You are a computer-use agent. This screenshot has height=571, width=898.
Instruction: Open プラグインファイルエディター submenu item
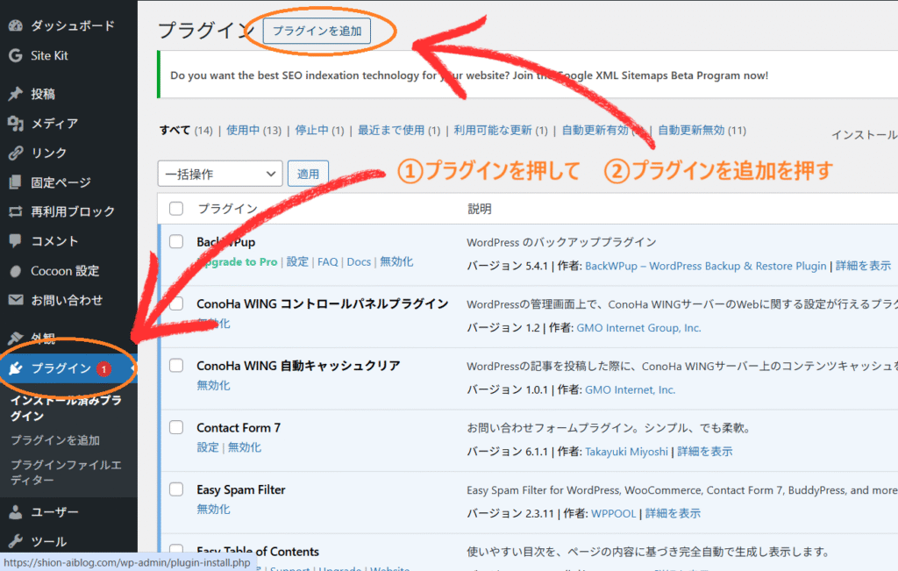pyautogui.click(x=66, y=472)
